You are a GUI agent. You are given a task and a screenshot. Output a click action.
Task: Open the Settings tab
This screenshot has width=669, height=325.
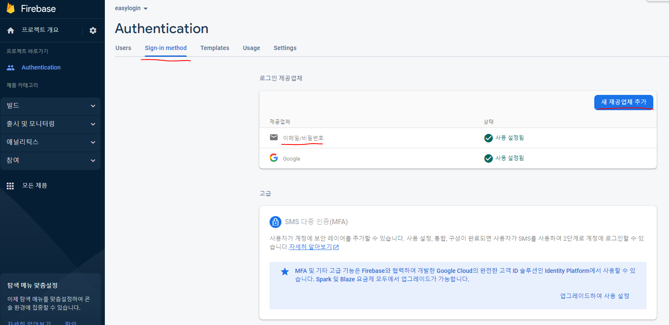click(x=285, y=48)
